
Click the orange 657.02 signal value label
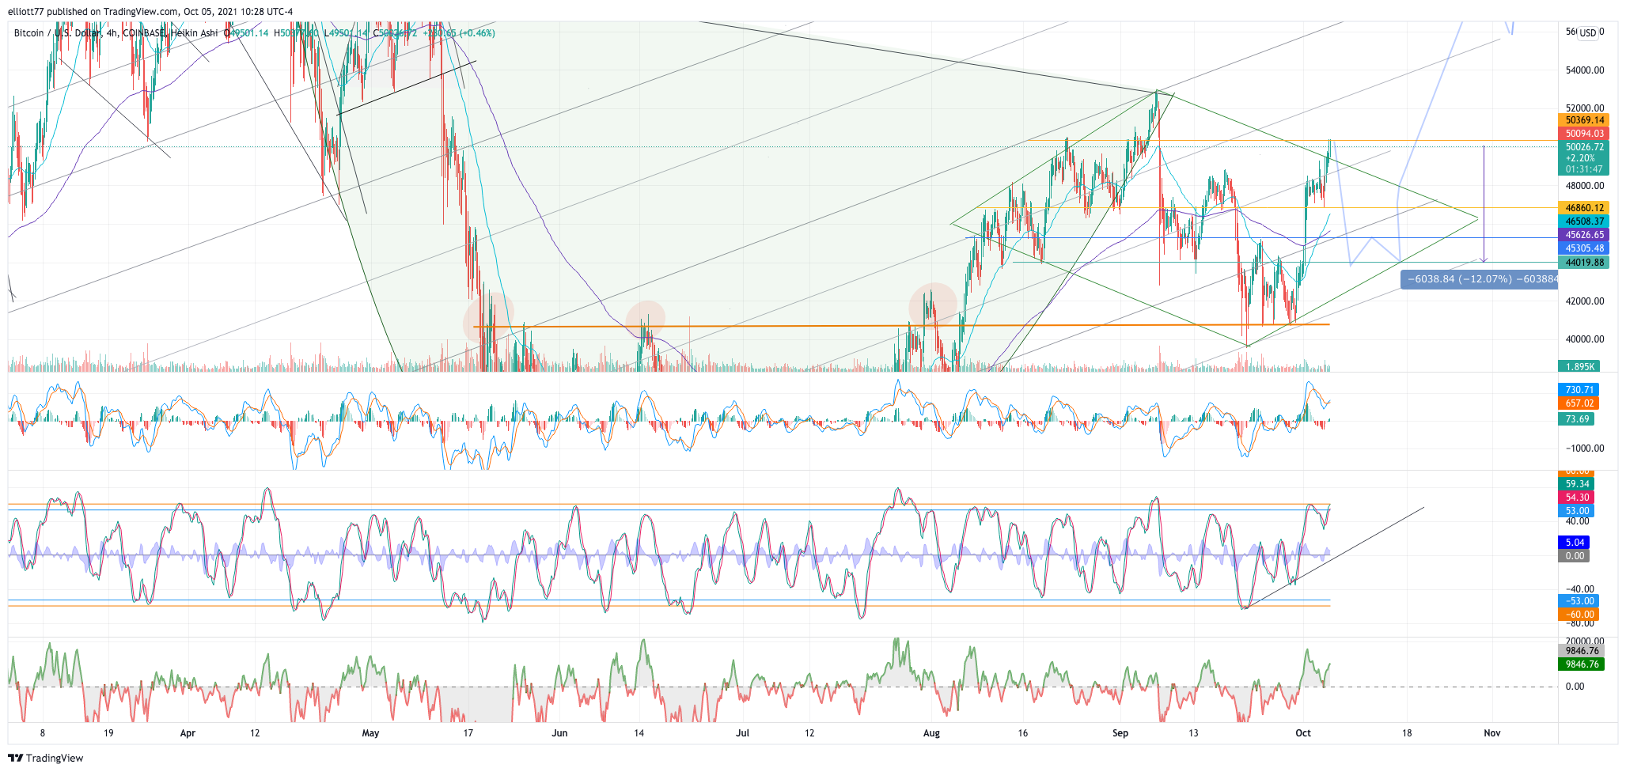click(x=1579, y=403)
